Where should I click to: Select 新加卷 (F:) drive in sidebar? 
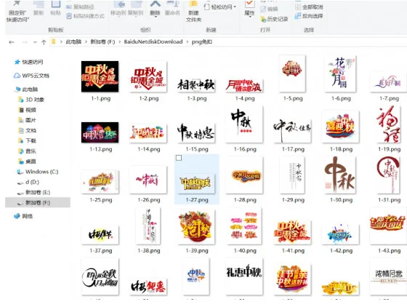[37, 202]
